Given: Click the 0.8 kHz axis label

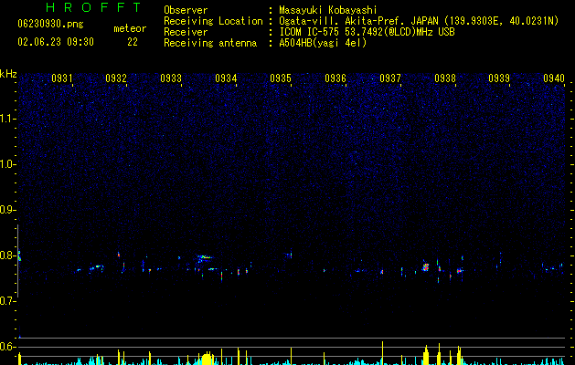Looking at the screenshot, I should pos(7,255).
